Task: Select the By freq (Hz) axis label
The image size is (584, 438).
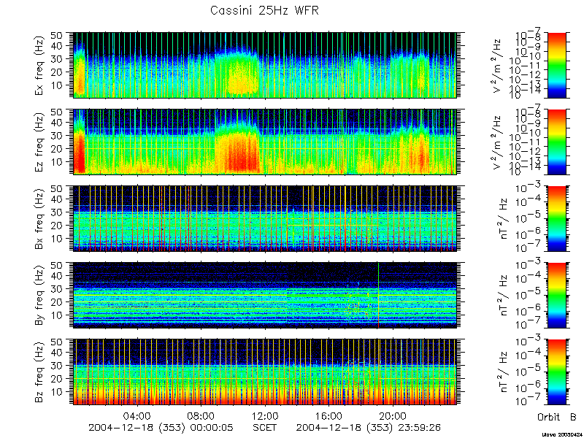Action: click(x=40, y=296)
